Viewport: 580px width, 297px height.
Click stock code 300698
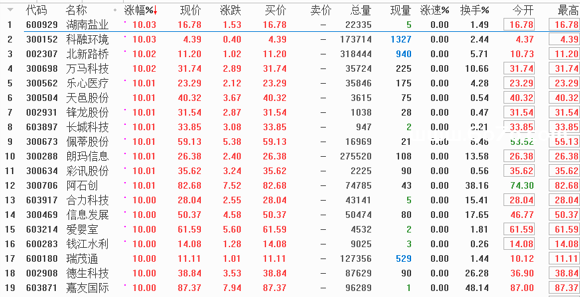click(42, 68)
